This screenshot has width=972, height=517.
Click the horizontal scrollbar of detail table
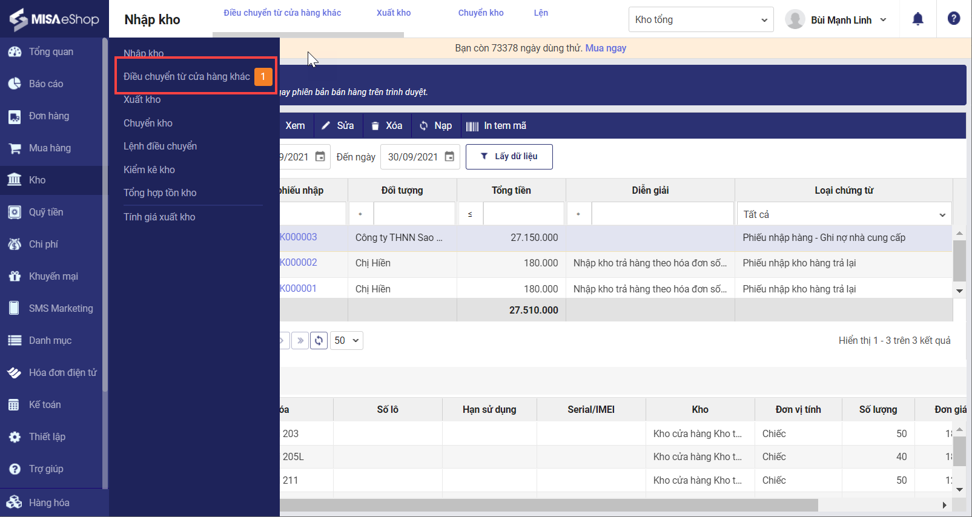[x=549, y=505]
